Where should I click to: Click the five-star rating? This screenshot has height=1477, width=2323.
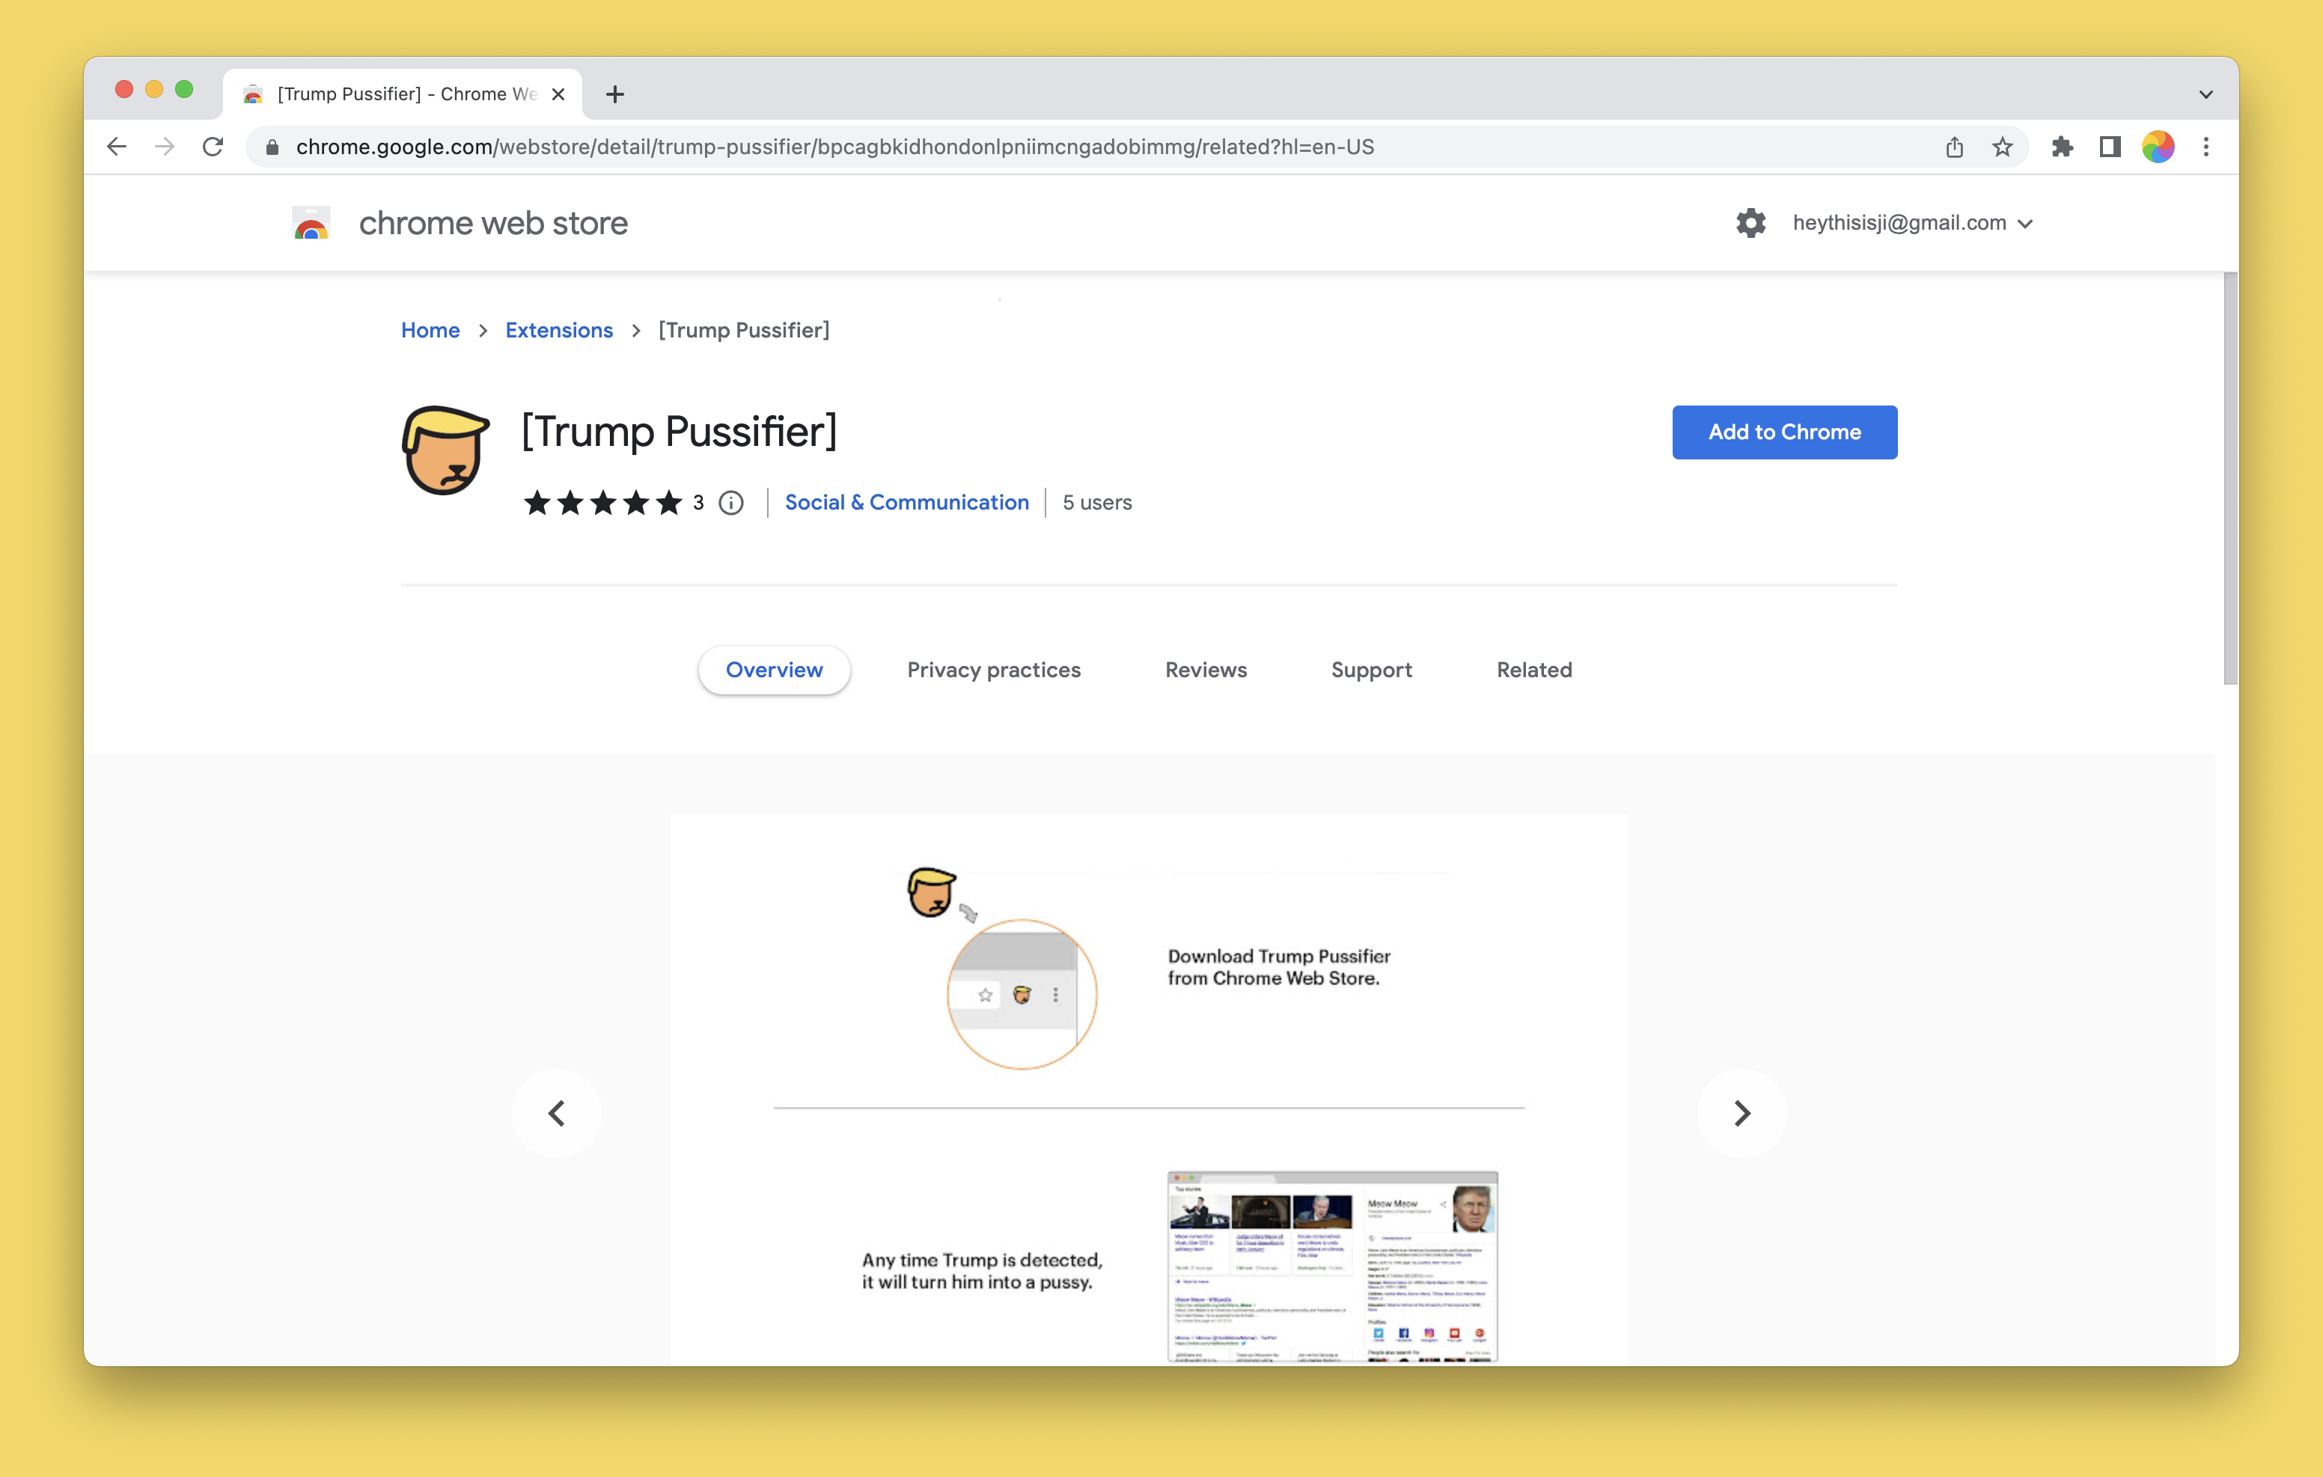pos(603,503)
